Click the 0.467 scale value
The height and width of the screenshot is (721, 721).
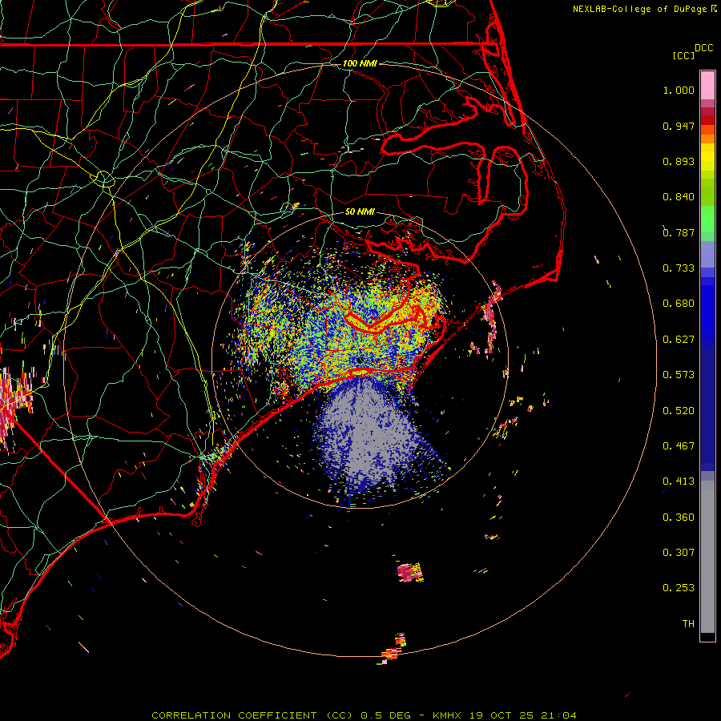[679, 446]
